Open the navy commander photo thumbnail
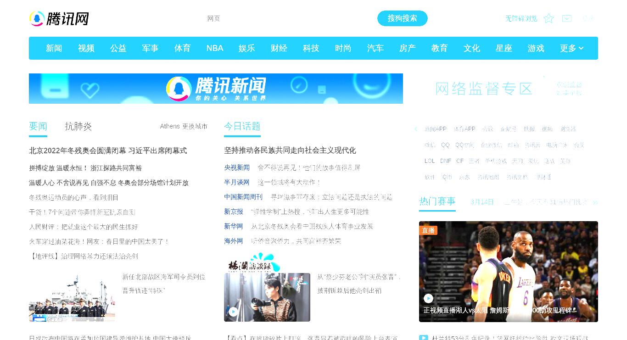The width and height of the screenshot is (627, 340). click(72, 297)
